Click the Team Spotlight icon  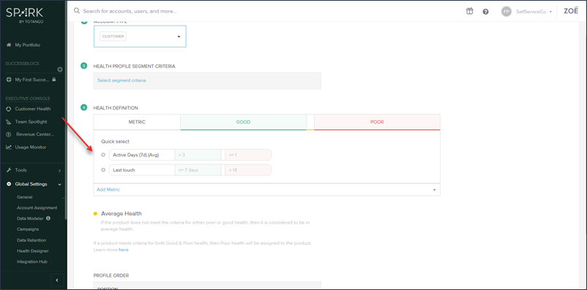pyautogui.click(x=9, y=122)
